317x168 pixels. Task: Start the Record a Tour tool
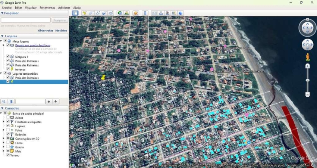pos(111,13)
